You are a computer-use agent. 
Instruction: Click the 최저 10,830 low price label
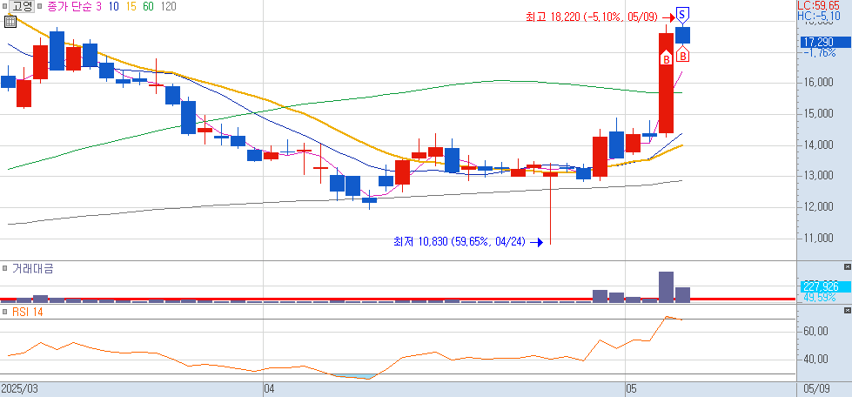pyautogui.click(x=460, y=242)
